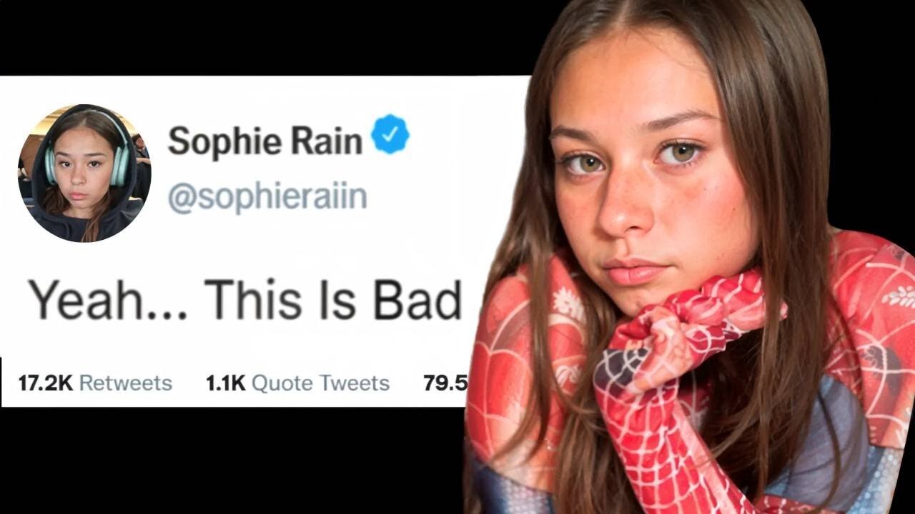Click the partially visible 79.5 likes count
This screenshot has height=514, width=915.
pos(445,383)
